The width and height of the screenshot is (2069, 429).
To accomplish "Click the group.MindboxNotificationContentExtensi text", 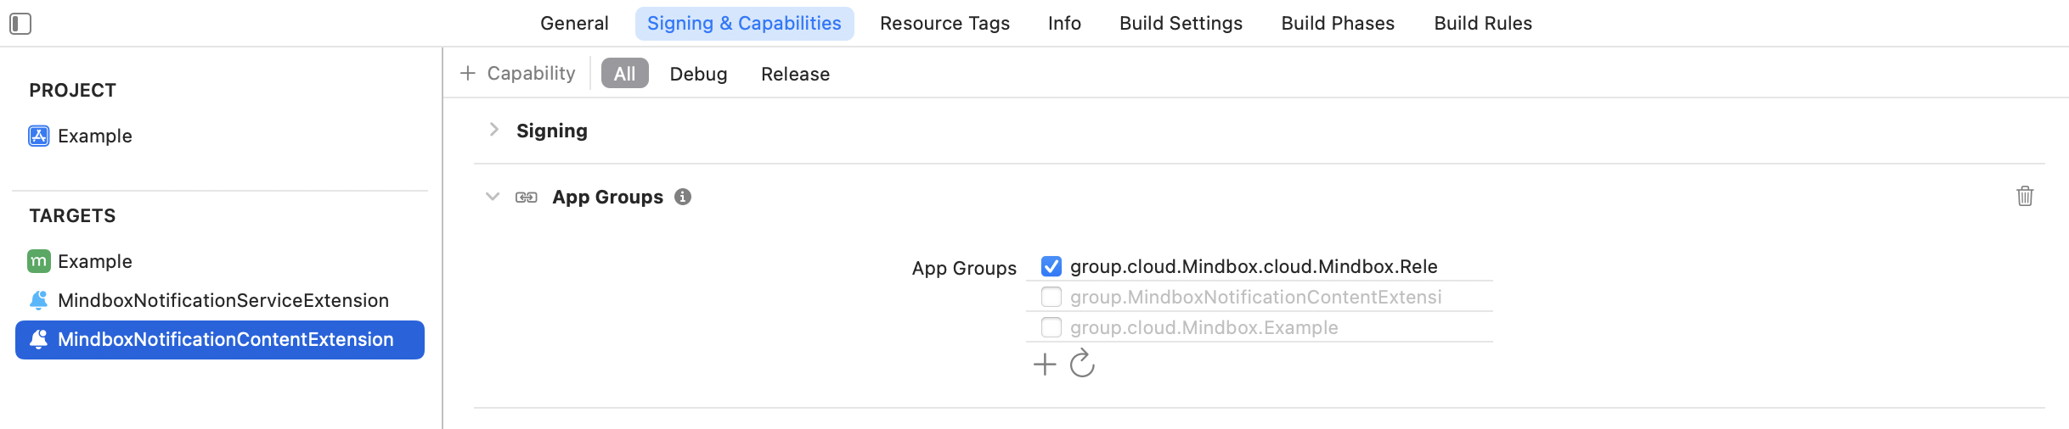I will click(x=1256, y=297).
